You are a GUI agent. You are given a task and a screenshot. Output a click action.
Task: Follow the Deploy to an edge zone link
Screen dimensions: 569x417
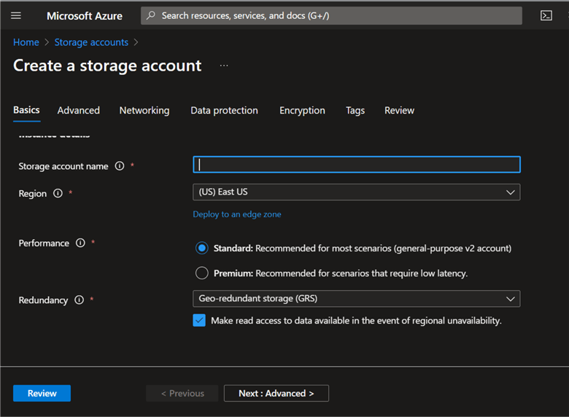click(x=236, y=214)
